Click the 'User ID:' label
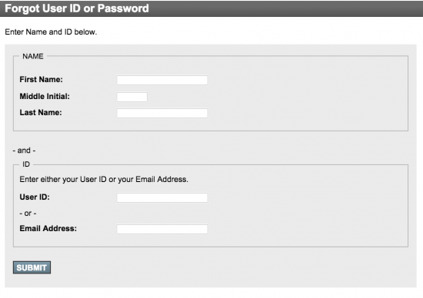The width and height of the screenshot is (423, 298). (35, 197)
